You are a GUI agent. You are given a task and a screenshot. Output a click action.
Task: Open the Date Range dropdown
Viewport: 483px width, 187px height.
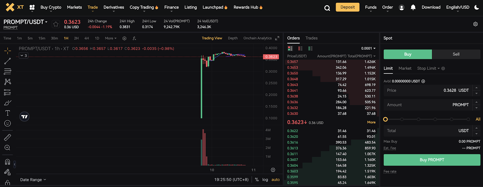pyautogui.click(x=33, y=180)
